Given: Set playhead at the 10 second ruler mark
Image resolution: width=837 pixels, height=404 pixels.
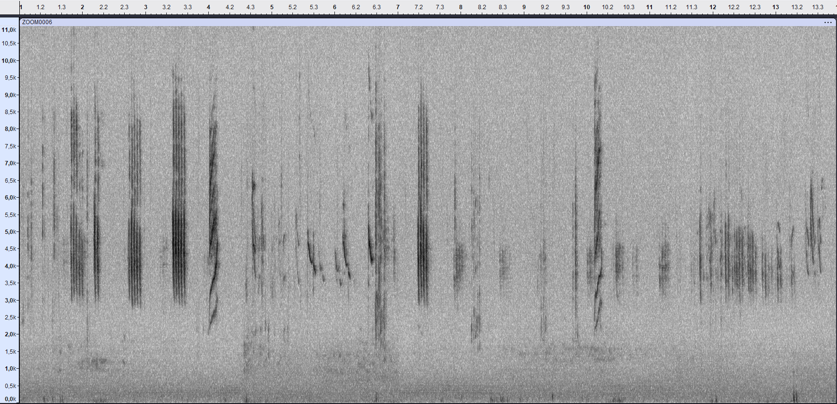Looking at the screenshot, I should (x=587, y=7).
